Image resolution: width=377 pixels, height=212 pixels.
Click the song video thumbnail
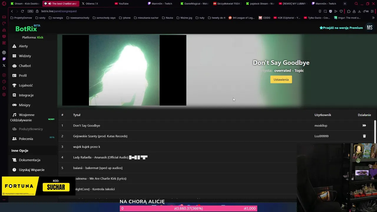click(x=124, y=70)
